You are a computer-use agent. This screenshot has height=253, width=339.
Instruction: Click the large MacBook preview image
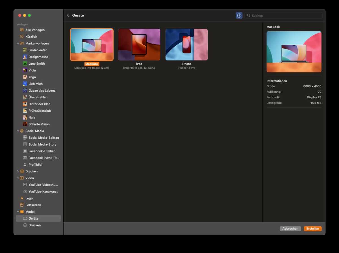point(294,52)
